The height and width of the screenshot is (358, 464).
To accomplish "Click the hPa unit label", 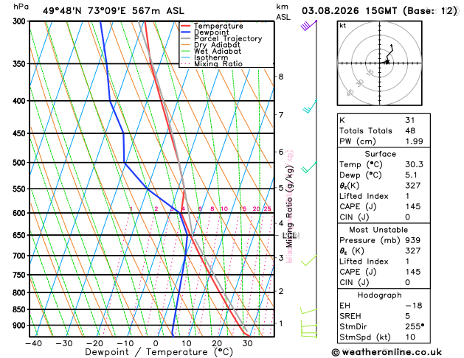I will pyautogui.click(x=21, y=7).
